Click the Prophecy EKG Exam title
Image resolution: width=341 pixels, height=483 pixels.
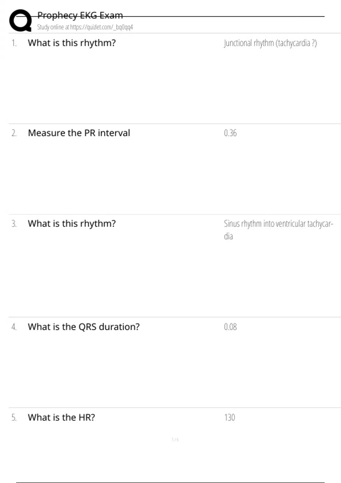tap(80, 15)
